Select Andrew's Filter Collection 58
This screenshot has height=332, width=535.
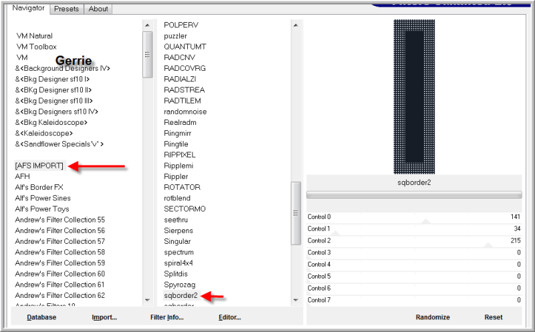(x=60, y=253)
